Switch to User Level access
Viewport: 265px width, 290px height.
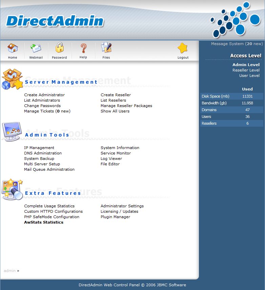click(249, 76)
